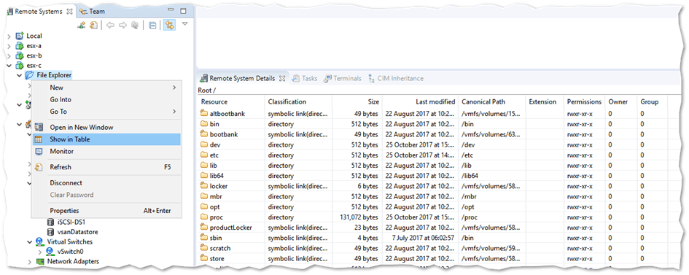
Task: Switch to the Team tab
Action: pos(93,12)
